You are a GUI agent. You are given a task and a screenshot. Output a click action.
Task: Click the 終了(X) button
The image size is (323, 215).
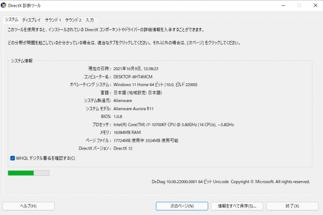(292, 206)
